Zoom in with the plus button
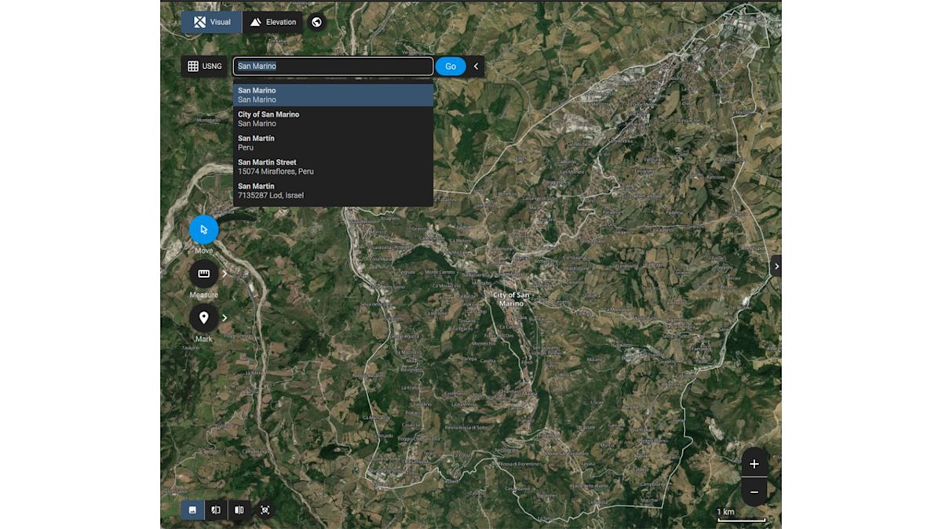The width and height of the screenshot is (942, 529). (x=754, y=463)
